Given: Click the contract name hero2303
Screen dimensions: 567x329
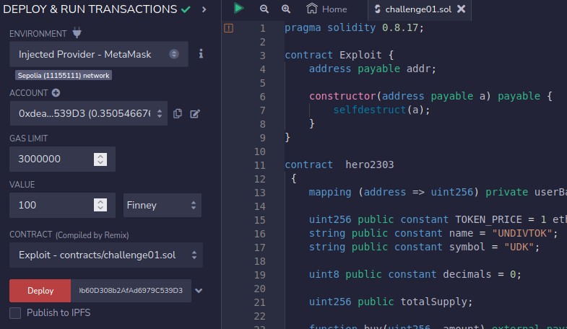Looking at the screenshot, I should coord(369,164).
